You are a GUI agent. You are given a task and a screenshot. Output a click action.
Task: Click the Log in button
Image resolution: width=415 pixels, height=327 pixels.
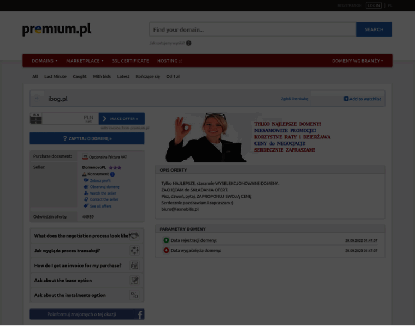(373, 5)
